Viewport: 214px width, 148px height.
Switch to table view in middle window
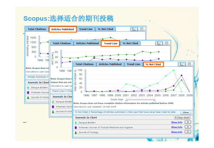(x=167, y=43)
